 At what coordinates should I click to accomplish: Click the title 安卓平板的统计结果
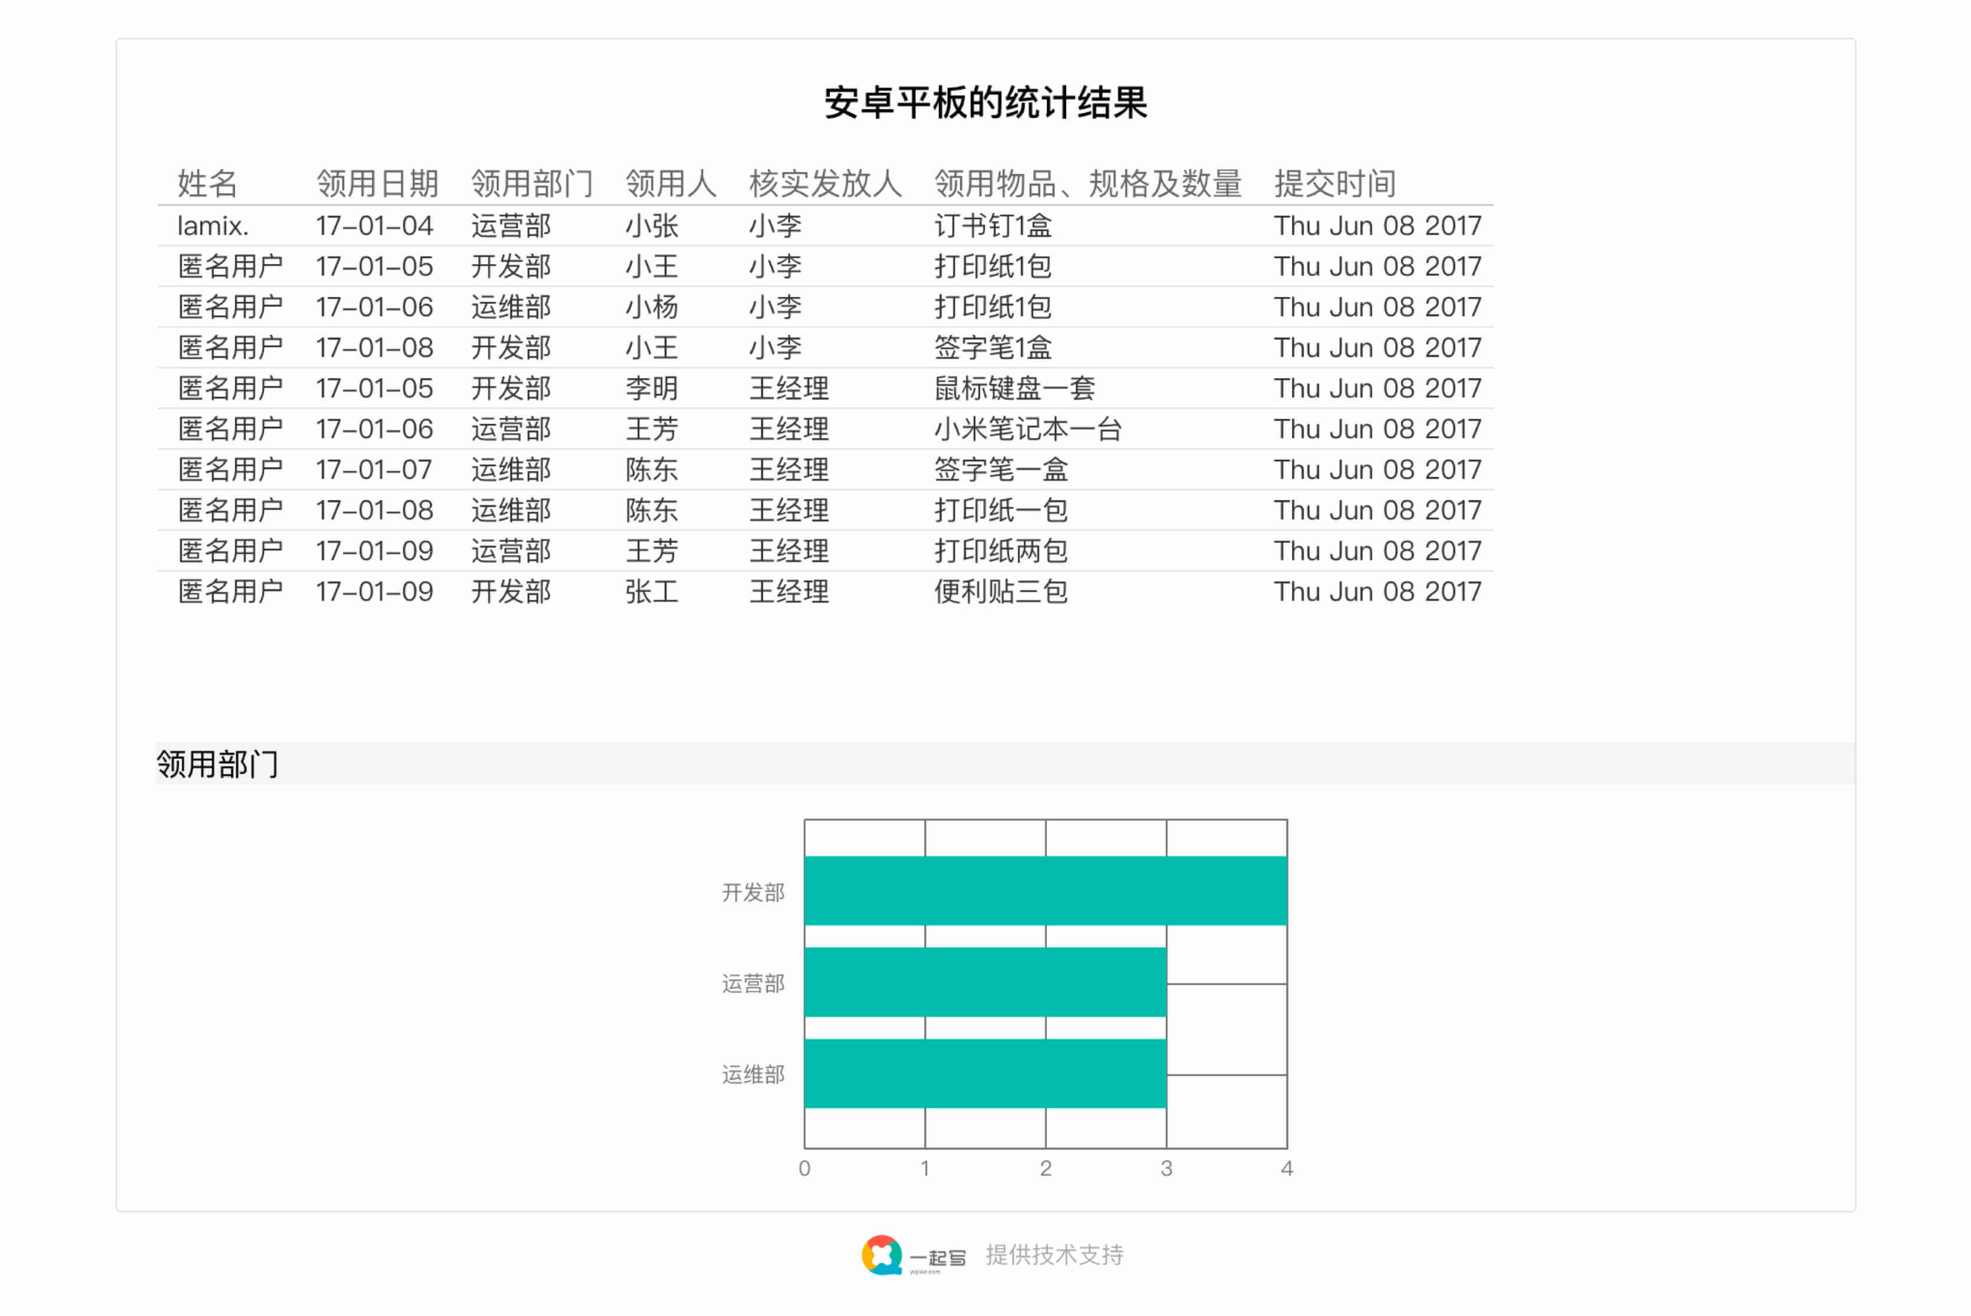(x=985, y=103)
